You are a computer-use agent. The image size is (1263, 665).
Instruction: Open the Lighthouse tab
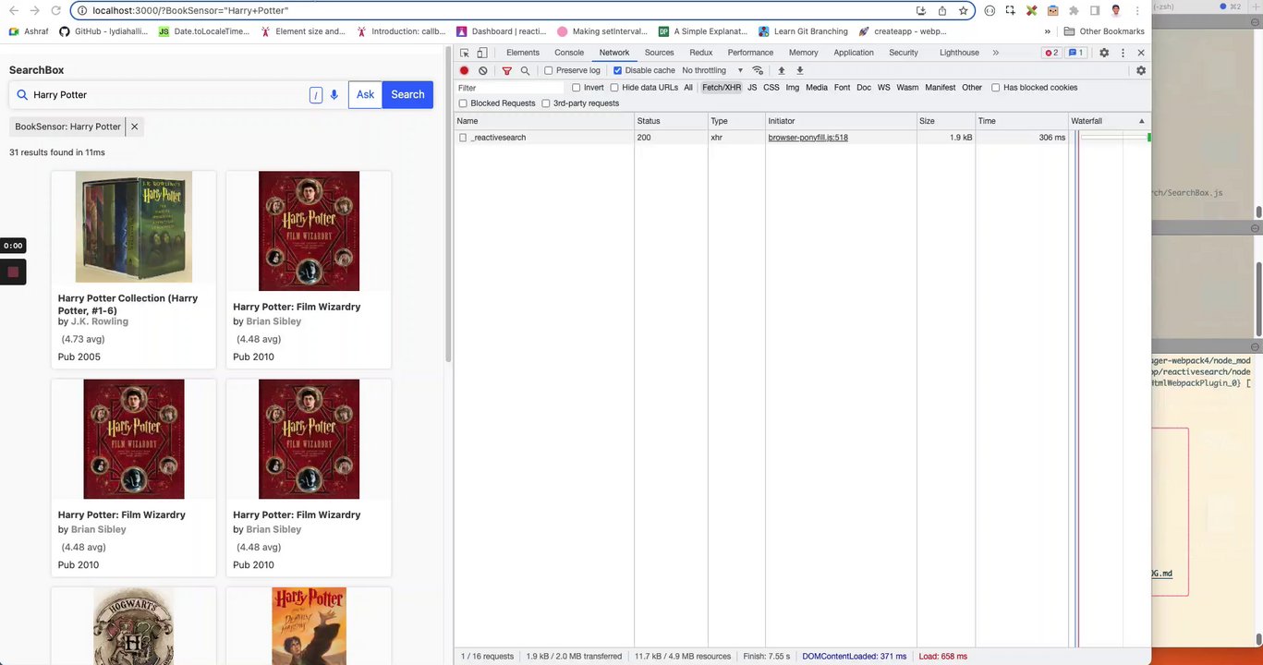click(x=959, y=53)
